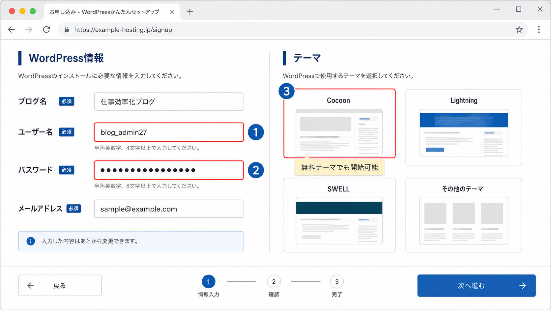551x310 pixels.
Task: Close the お申し込み browser tab
Action: click(172, 12)
